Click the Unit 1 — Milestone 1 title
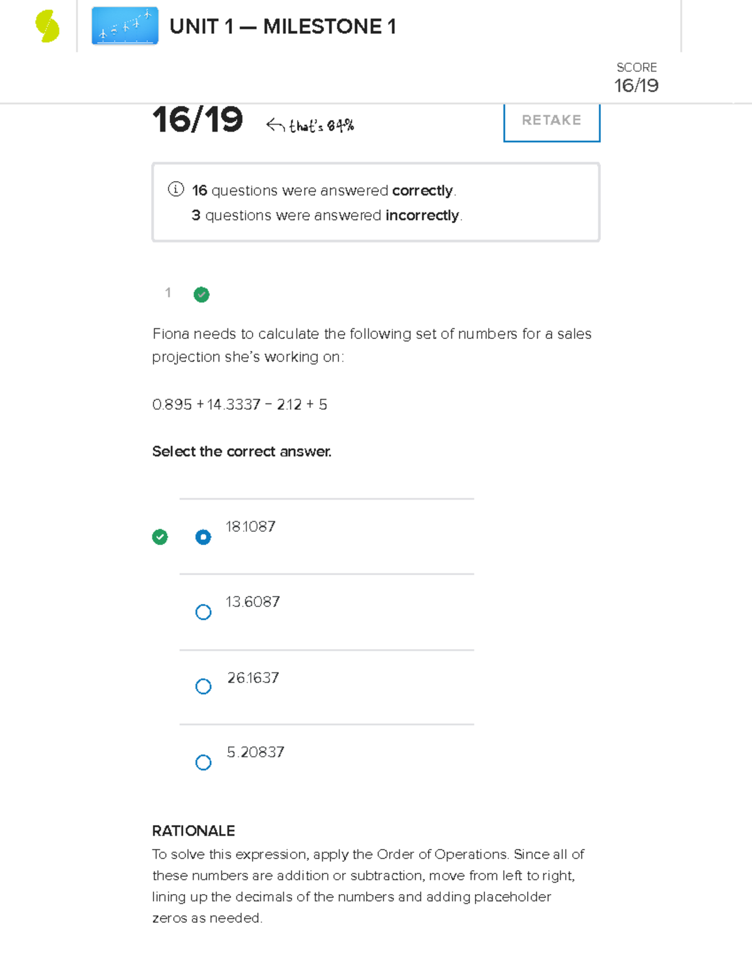The height and width of the screenshot is (973, 752). [283, 27]
